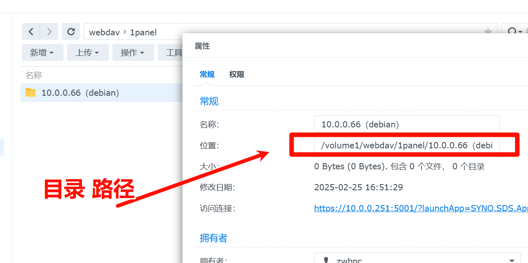Click 1panel in the breadcrumb path

(x=143, y=32)
